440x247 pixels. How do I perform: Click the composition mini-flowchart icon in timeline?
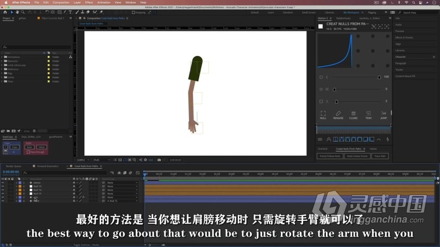(x=112, y=173)
